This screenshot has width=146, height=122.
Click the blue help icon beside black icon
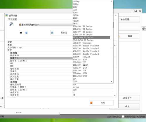point(26,33)
